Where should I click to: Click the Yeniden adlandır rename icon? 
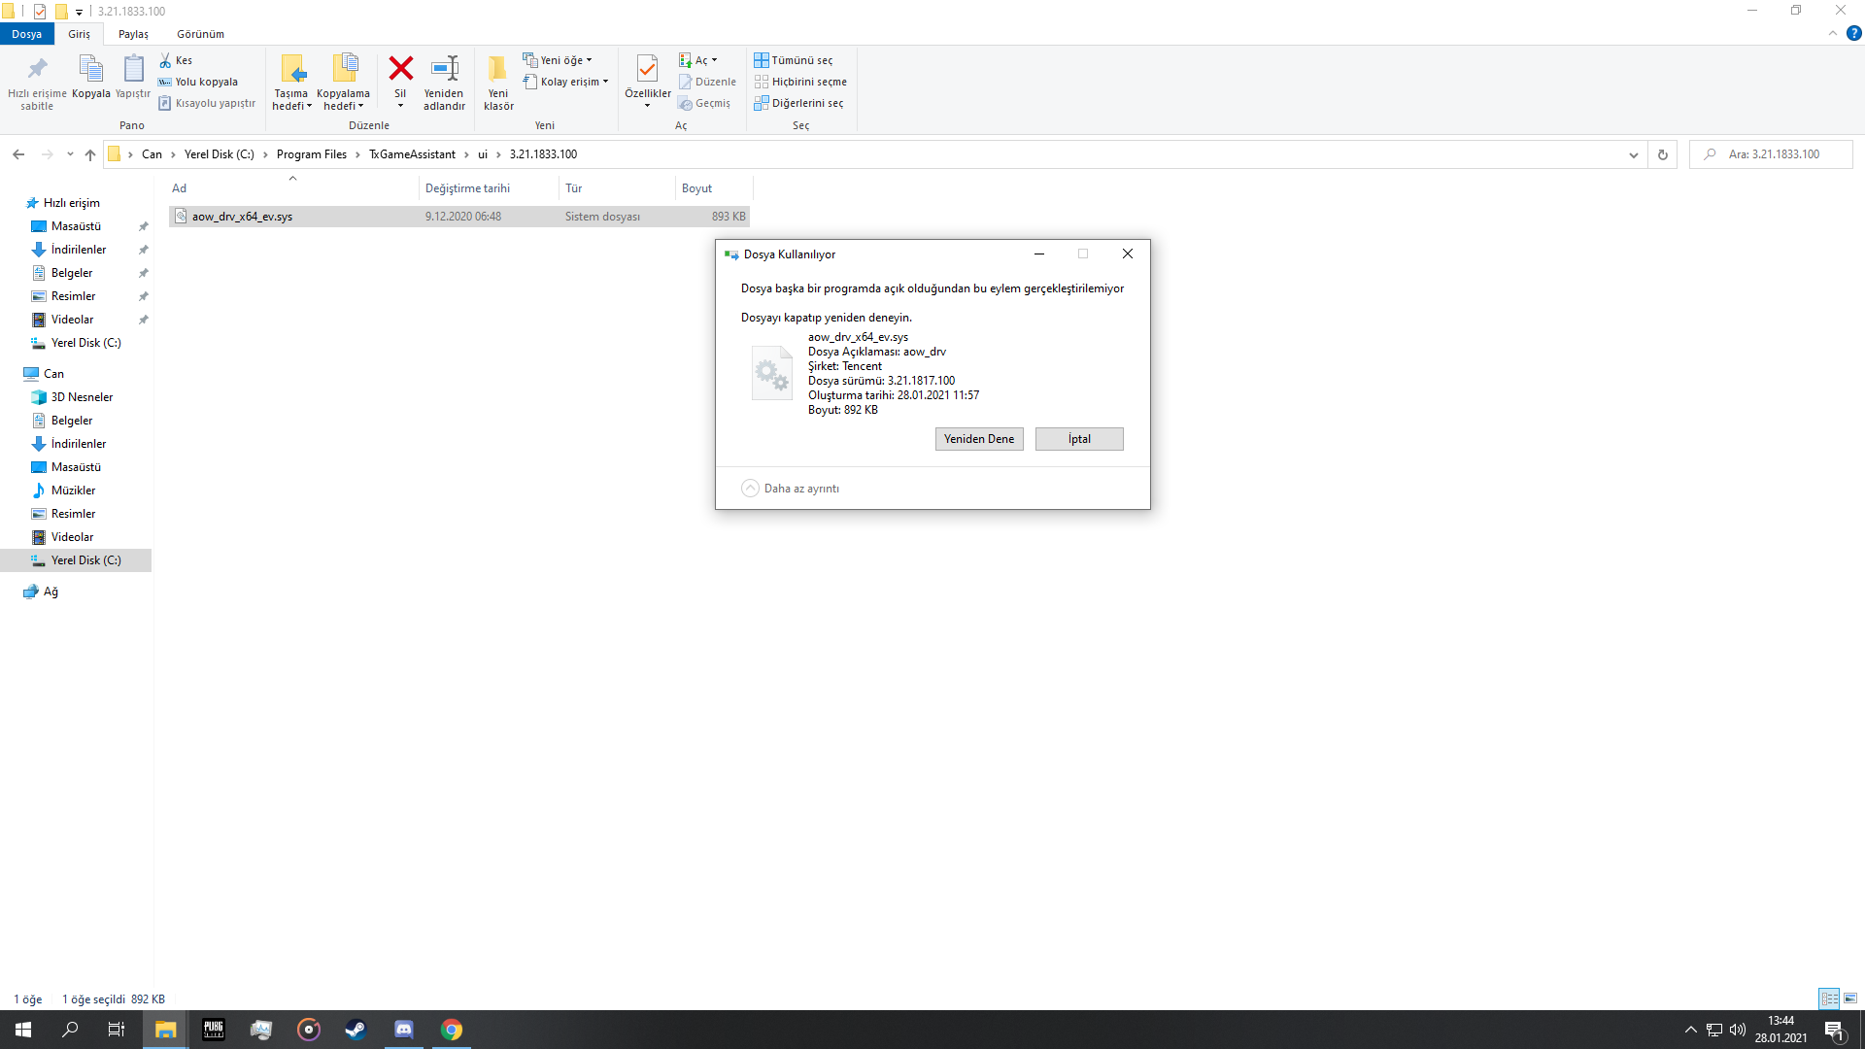(444, 69)
